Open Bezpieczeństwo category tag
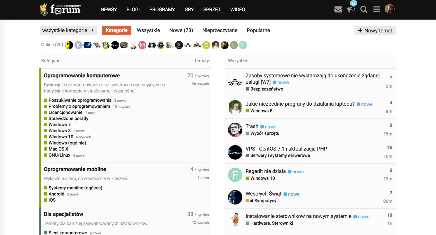Viewport: 436px width, 235px height. tap(267, 89)
